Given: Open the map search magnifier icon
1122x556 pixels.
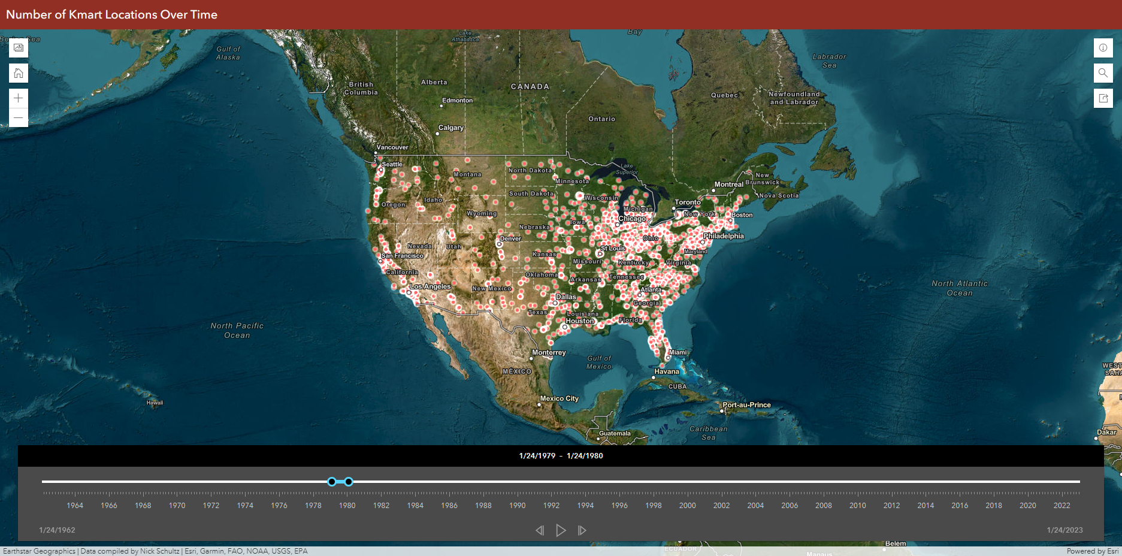Looking at the screenshot, I should pos(1103,73).
